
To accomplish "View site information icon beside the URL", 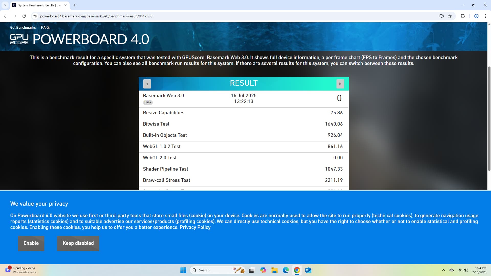I will pos(35,16).
